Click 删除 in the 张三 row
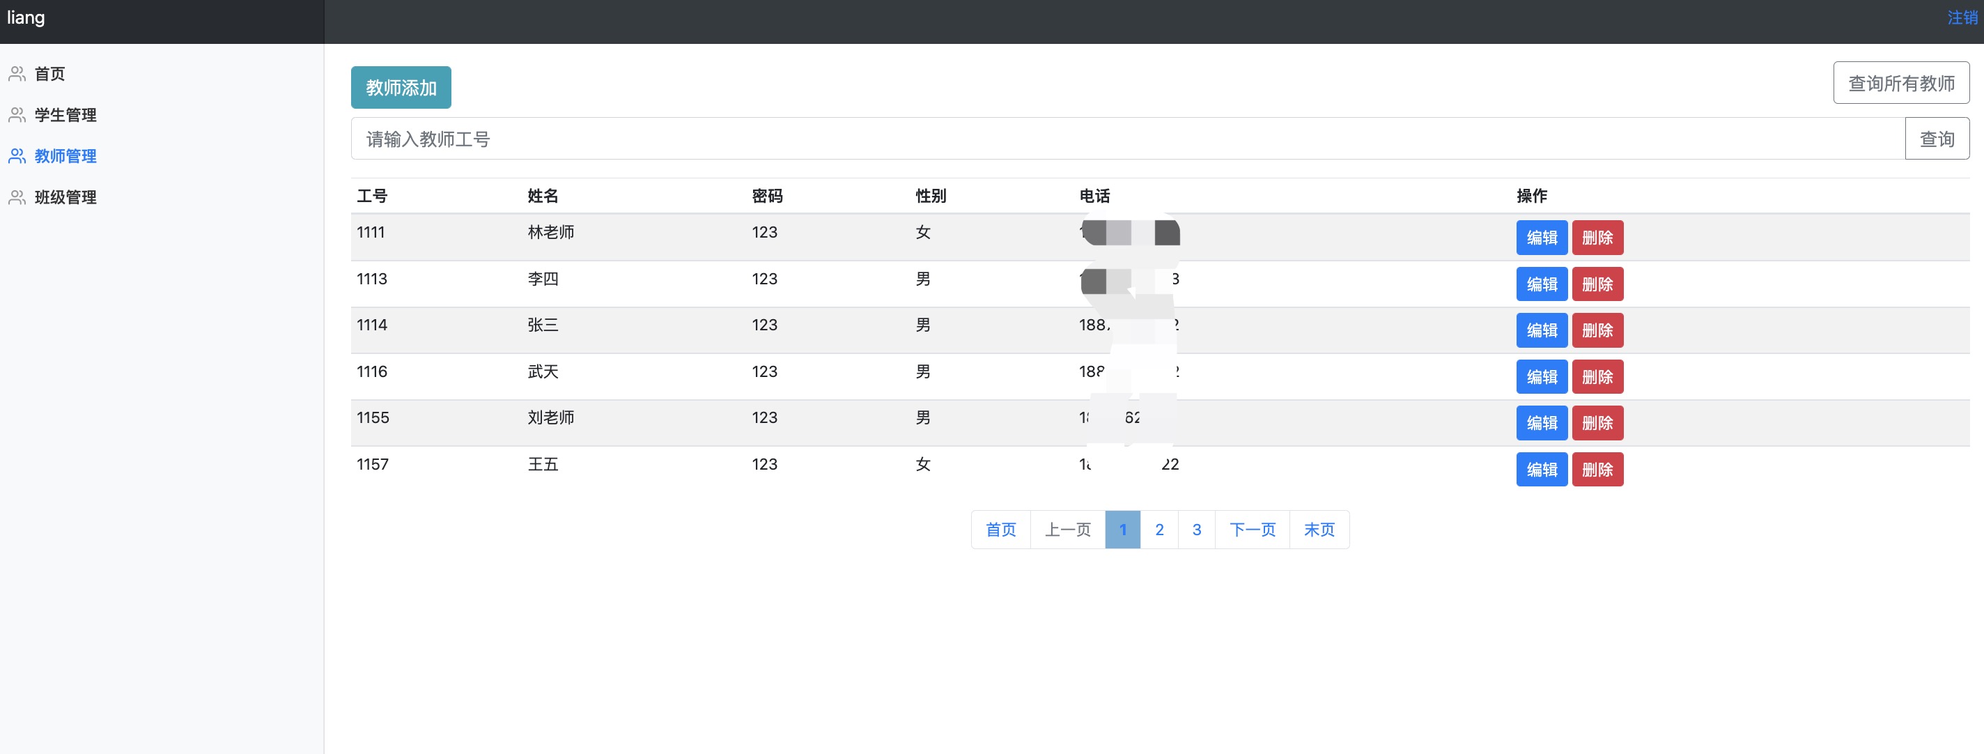1984x754 pixels. 1597,330
